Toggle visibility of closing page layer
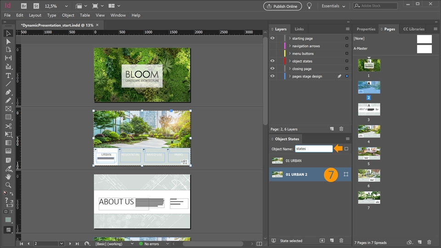The height and width of the screenshot is (248, 441). click(272, 68)
